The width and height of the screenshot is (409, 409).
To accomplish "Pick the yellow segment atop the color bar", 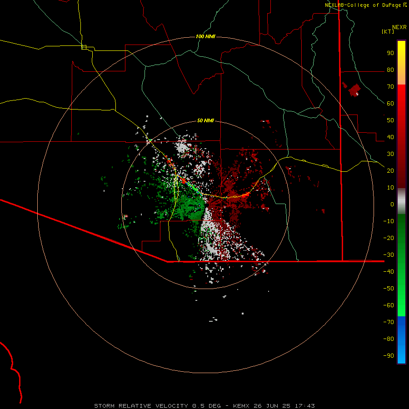I will click(x=401, y=63).
